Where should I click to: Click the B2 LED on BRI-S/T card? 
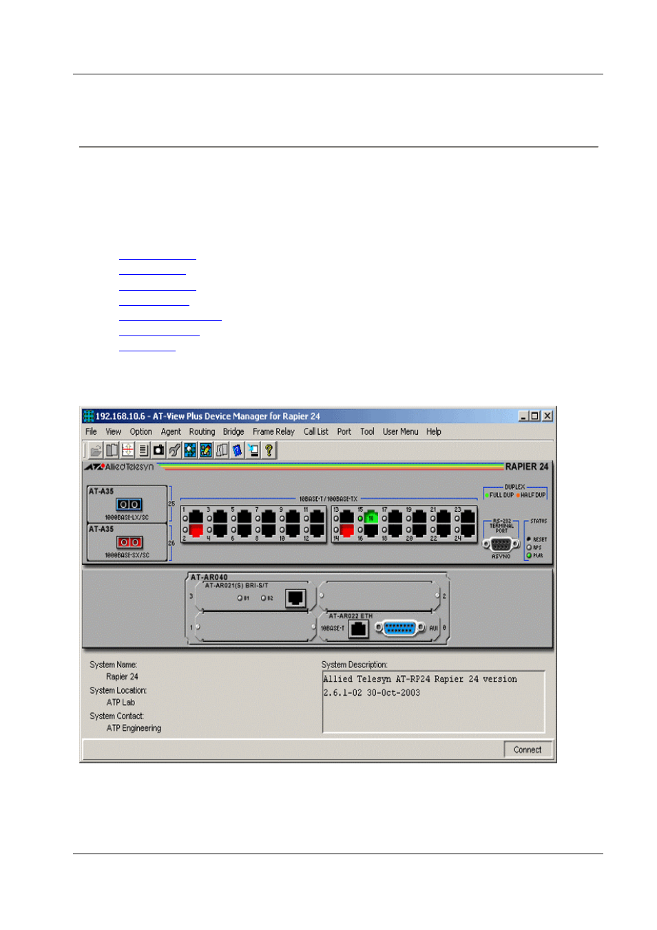(263, 598)
